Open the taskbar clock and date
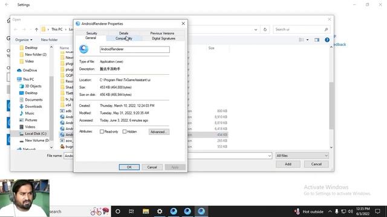This screenshot has height=217, width=387. pos(363,212)
